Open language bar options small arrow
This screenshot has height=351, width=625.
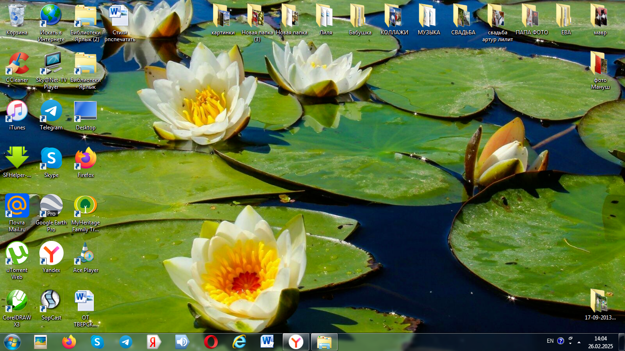tap(571, 343)
